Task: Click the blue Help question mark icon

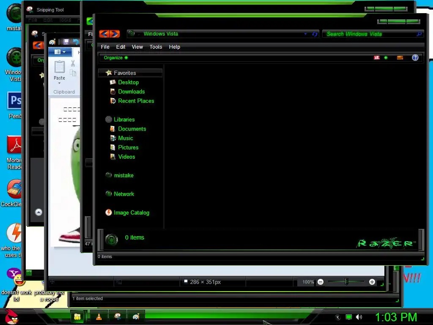Action: (415, 58)
